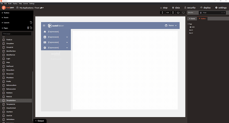The image size is (229, 123).
Task: Click the trash icon beside Pages
Action: pos(28,28)
